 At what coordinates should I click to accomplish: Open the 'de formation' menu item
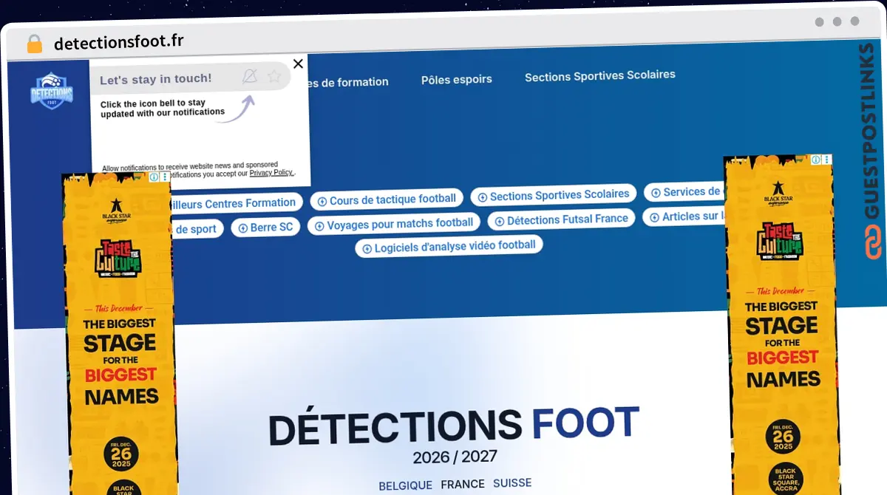pyautogui.click(x=347, y=82)
